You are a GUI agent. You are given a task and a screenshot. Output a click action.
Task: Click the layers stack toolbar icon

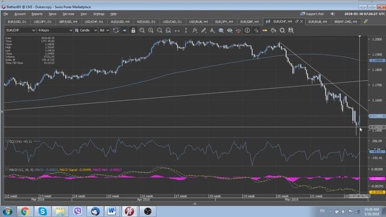221,30
